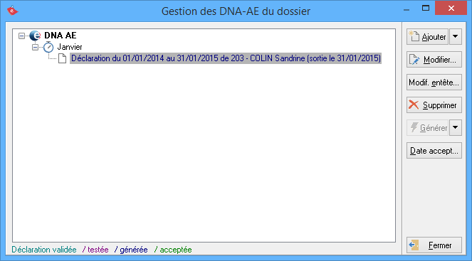Open Date accept... dialog

[x=434, y=151]
